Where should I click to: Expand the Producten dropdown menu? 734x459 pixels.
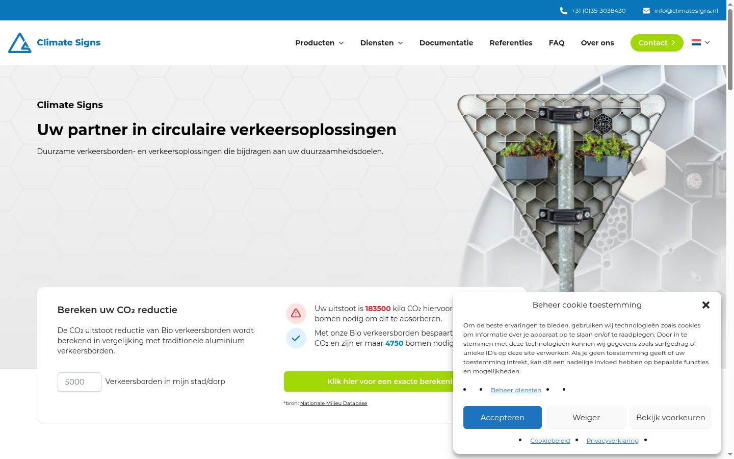coord(320,43)
